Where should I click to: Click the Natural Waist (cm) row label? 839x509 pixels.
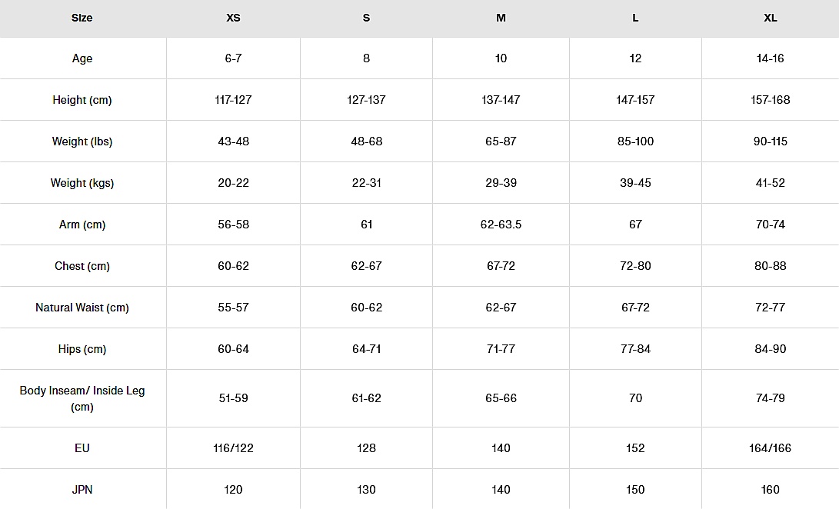click(82, 308)
